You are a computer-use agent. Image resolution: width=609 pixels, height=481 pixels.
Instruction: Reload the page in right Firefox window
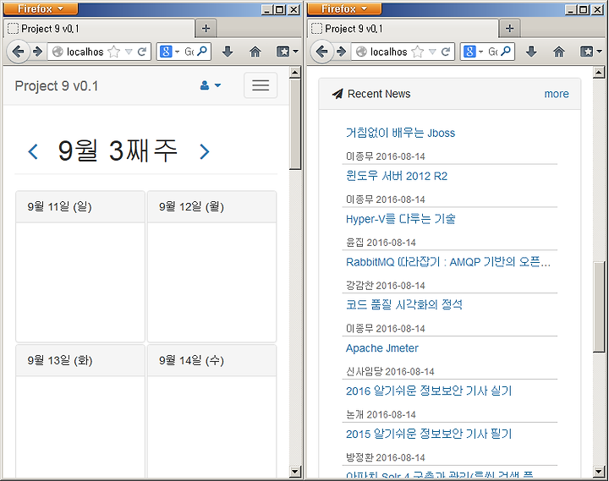pyautogui.click(x=446, y=52)
